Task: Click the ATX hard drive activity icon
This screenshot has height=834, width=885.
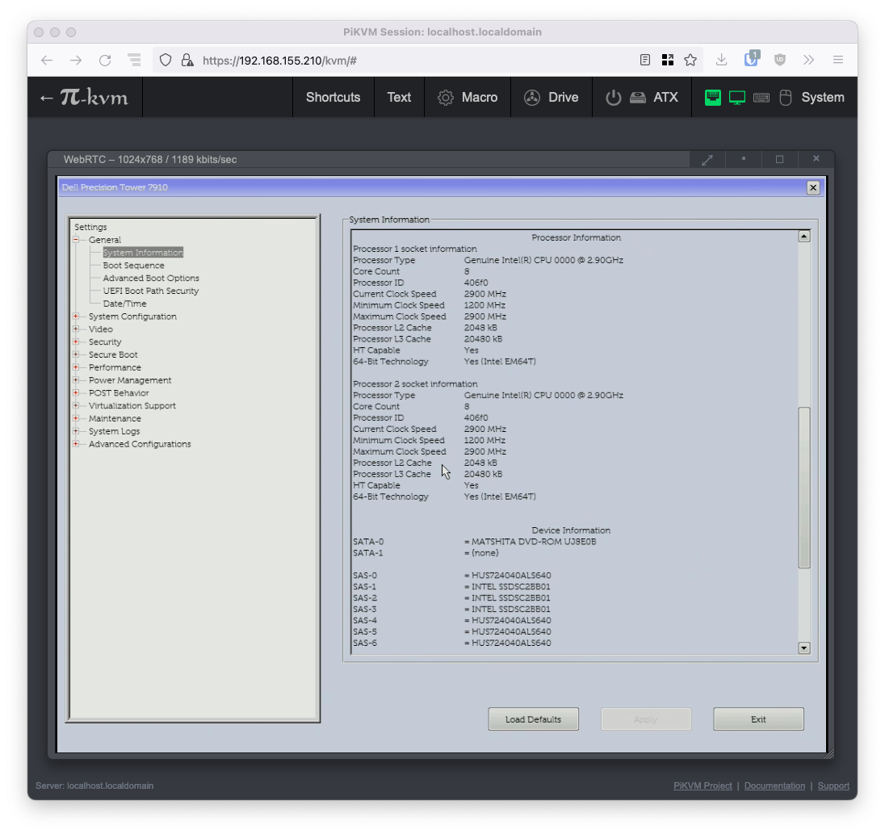Action: coord(638,98)
